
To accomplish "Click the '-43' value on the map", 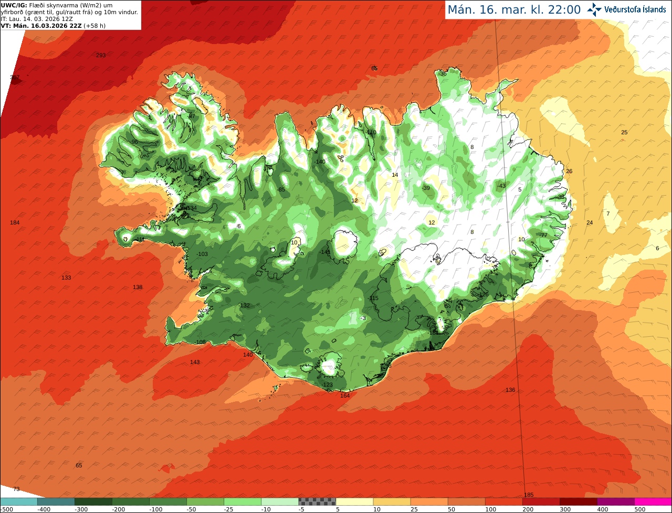I will [501, 186].
